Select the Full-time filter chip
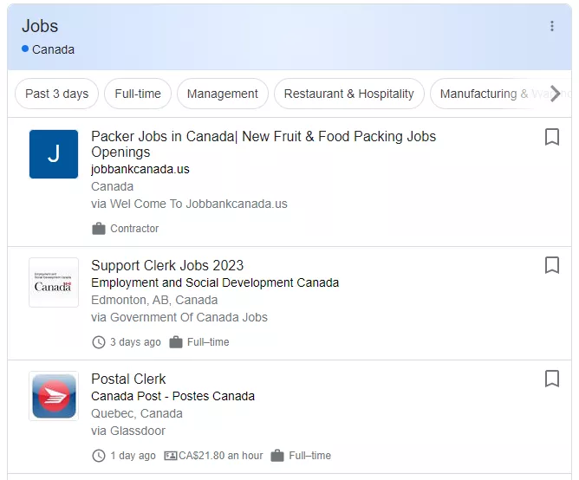The width and height of the screenshot is (579, 480). pyautogui.click(x=138, y=94)
